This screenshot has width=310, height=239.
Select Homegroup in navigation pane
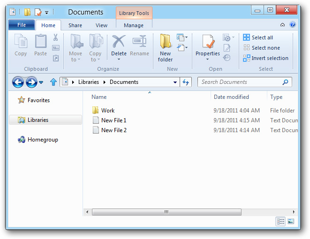[x=38, y=140]
